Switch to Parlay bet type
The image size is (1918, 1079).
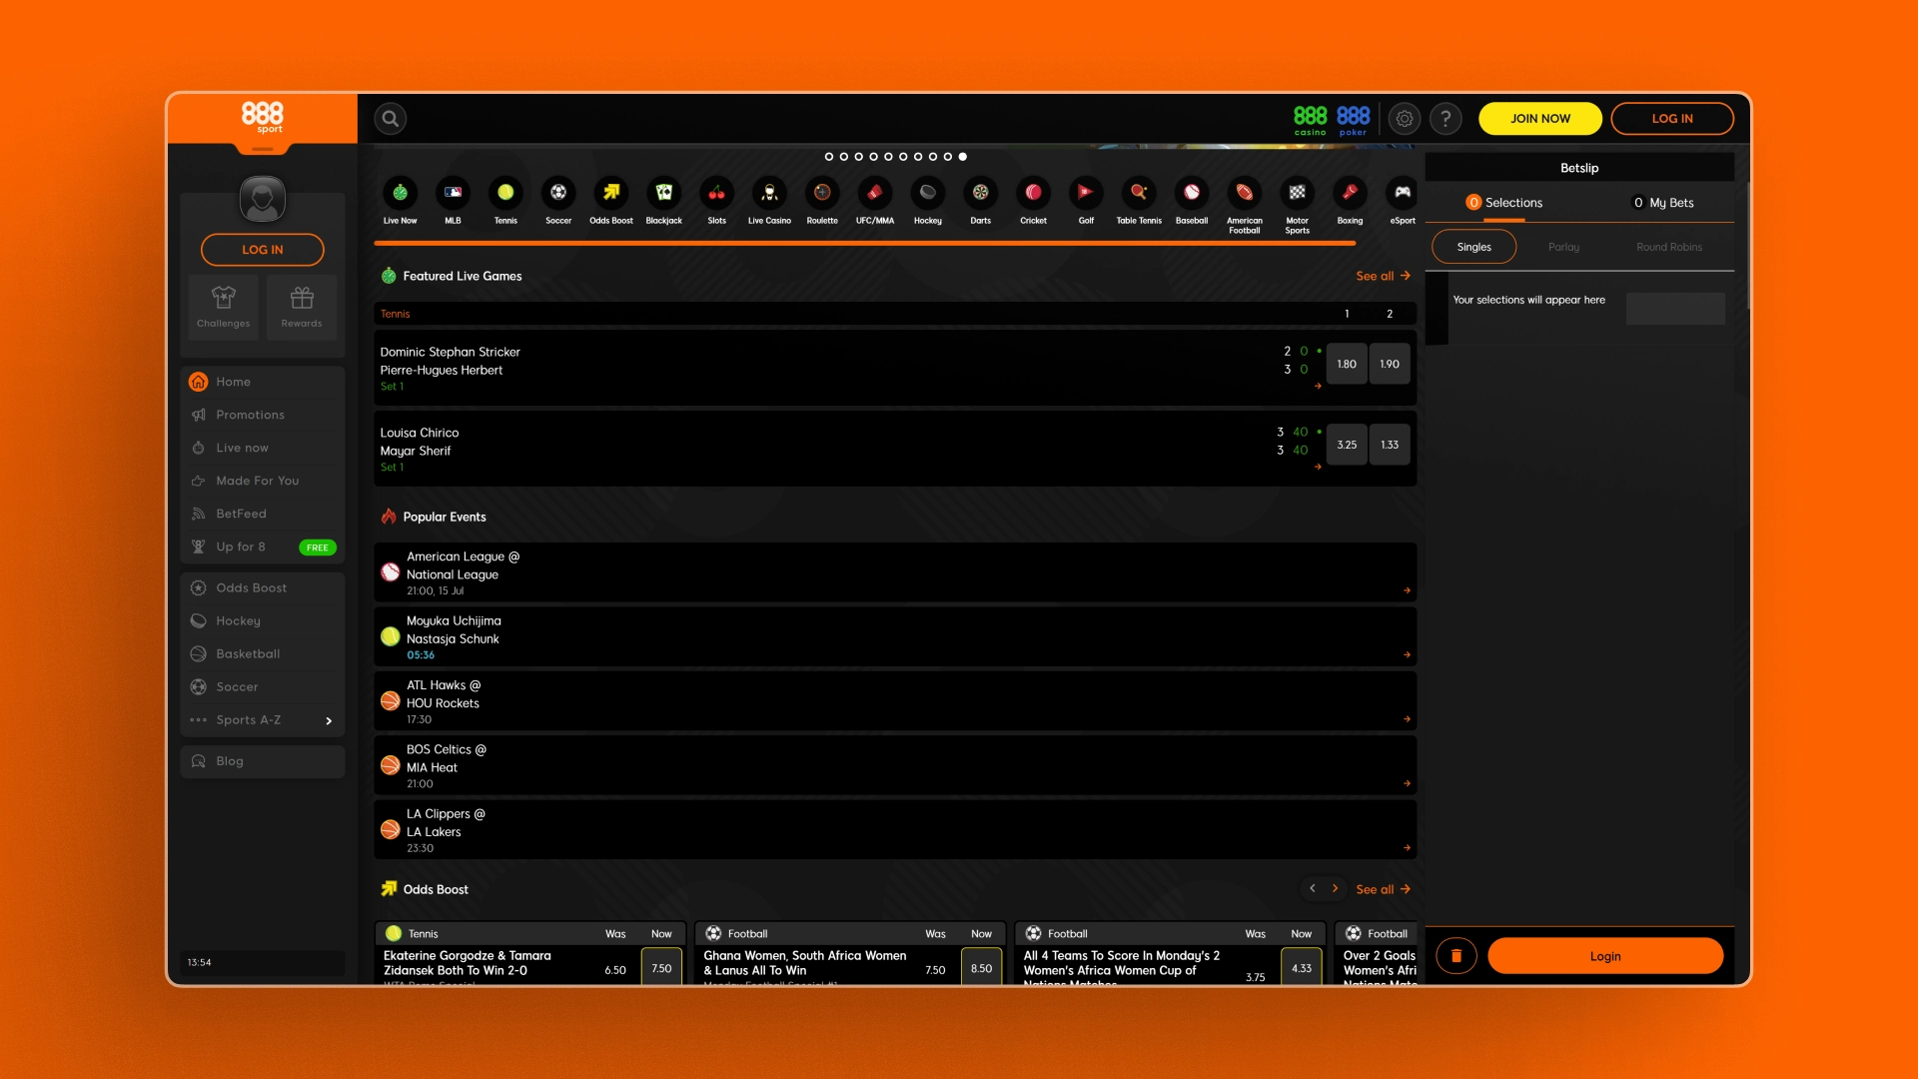[x=1563, y=247]
